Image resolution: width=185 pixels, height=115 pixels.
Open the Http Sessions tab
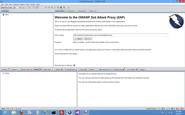click(x=105, y=70)
